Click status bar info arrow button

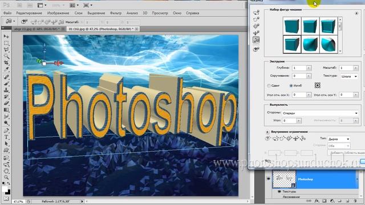click(82, 202)
